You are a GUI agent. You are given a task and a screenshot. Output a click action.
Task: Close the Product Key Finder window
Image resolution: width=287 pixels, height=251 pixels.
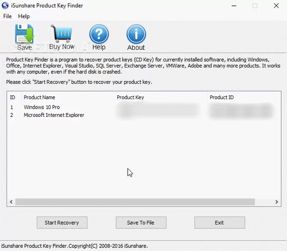click(x=276, y=6)
